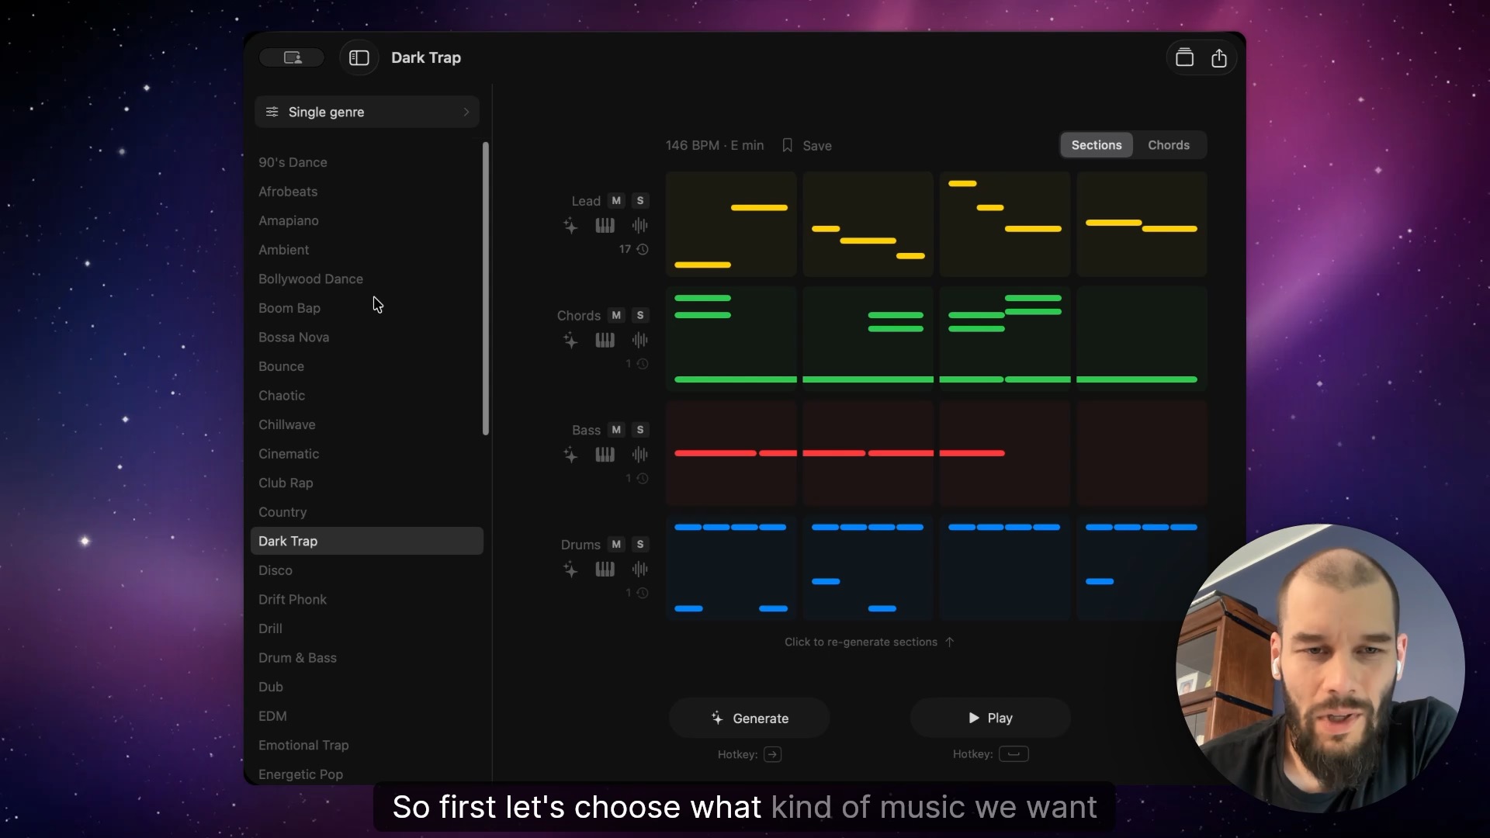Viewport: 1490px width, 838px height.
Task: Click the third Lead section block
Action: (1005, 225)
